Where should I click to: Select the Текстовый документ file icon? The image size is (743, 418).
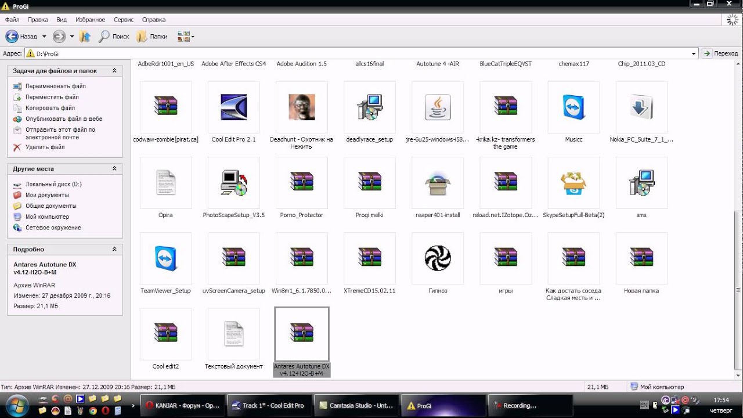tap(234, 334)
